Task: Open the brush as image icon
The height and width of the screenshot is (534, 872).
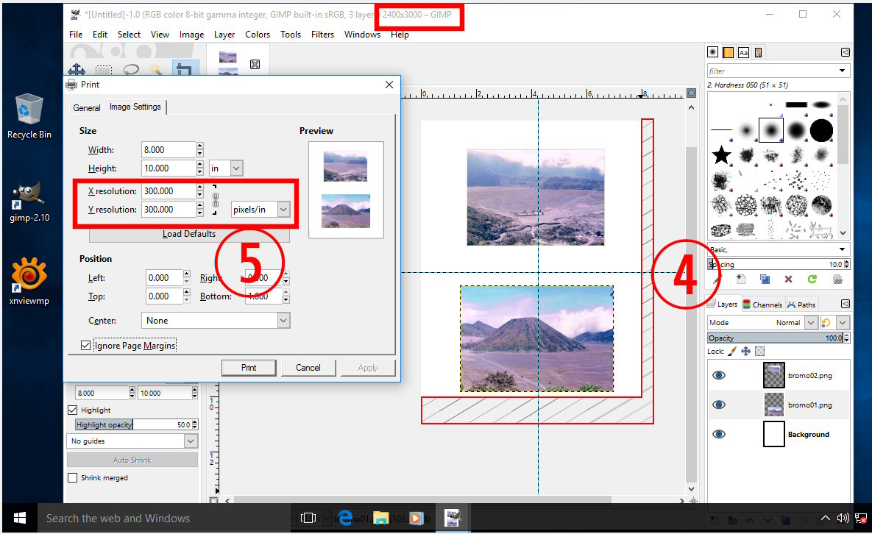Action: tap(837, 279)
